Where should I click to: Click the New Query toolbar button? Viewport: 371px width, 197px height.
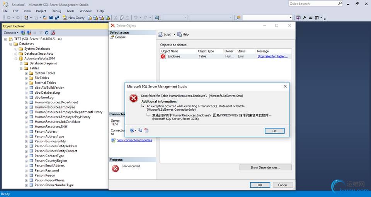pyautogui.click(x=73, y=18)
